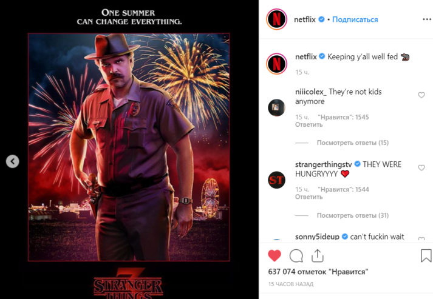Like niiicolex_ comment heart
The height and width of the screenshot is (299, 433).
click(x=421, y=95)
